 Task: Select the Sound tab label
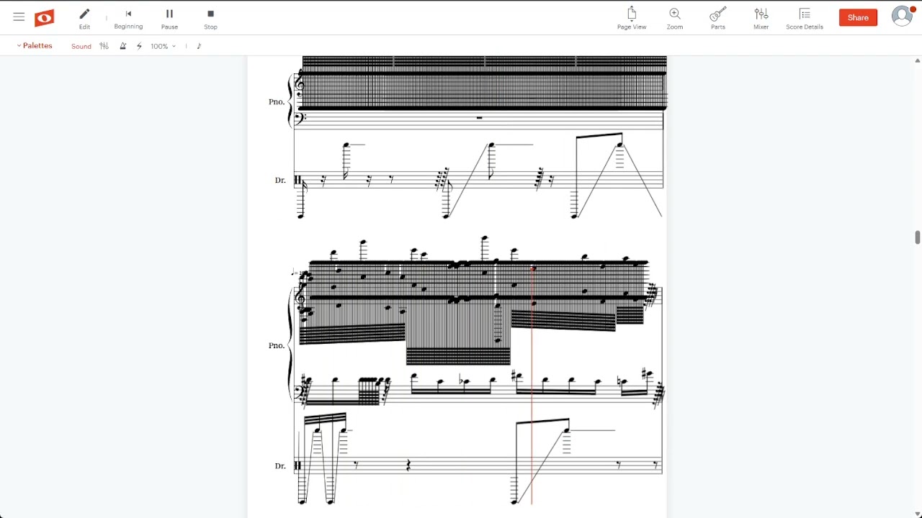pyautogui.click(x=81, y=46)
